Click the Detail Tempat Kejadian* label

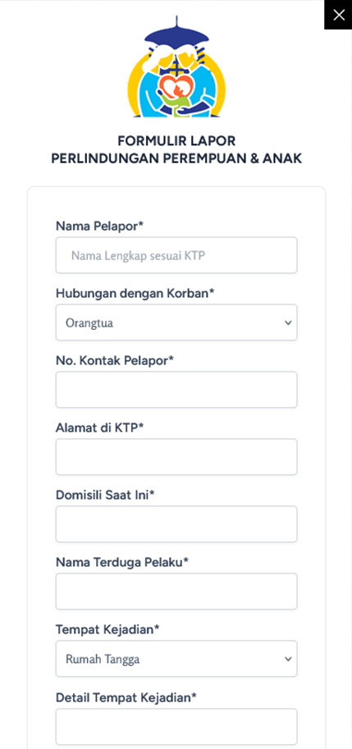[126, 697]
